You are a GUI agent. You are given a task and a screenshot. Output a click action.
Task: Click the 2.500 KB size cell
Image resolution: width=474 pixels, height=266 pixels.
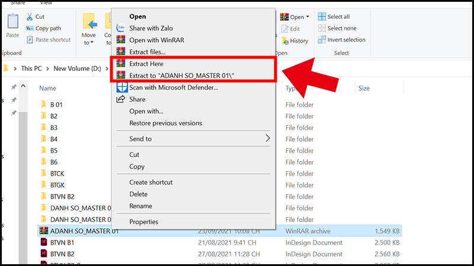[387, 242]
